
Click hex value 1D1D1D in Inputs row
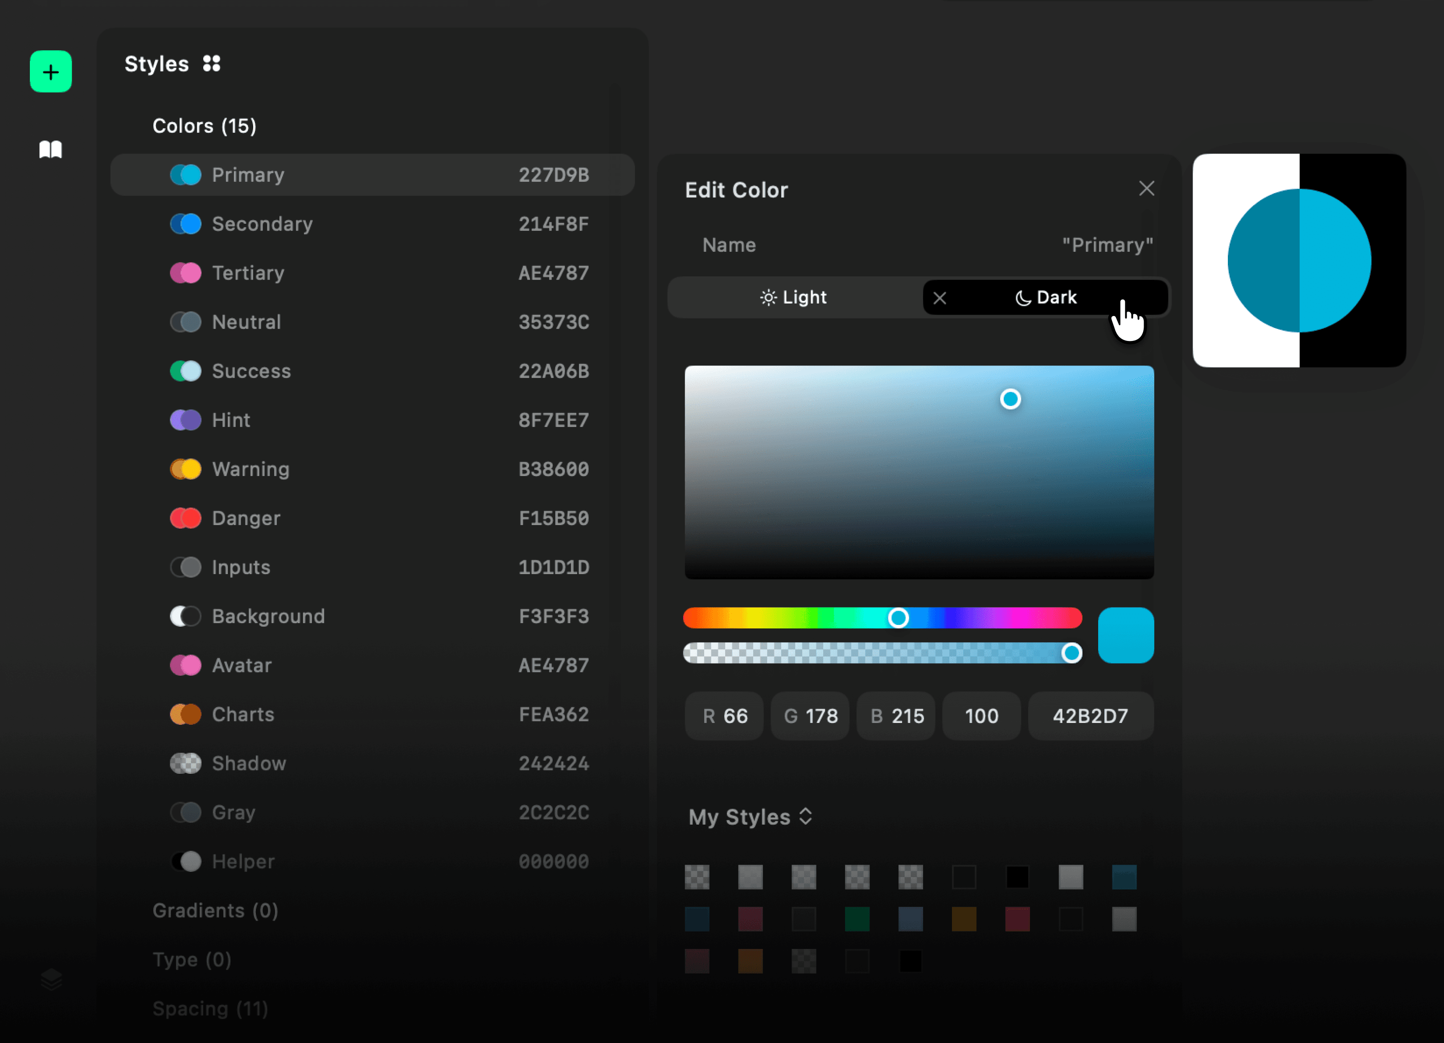pyautogui.click(x=553, y=567)
